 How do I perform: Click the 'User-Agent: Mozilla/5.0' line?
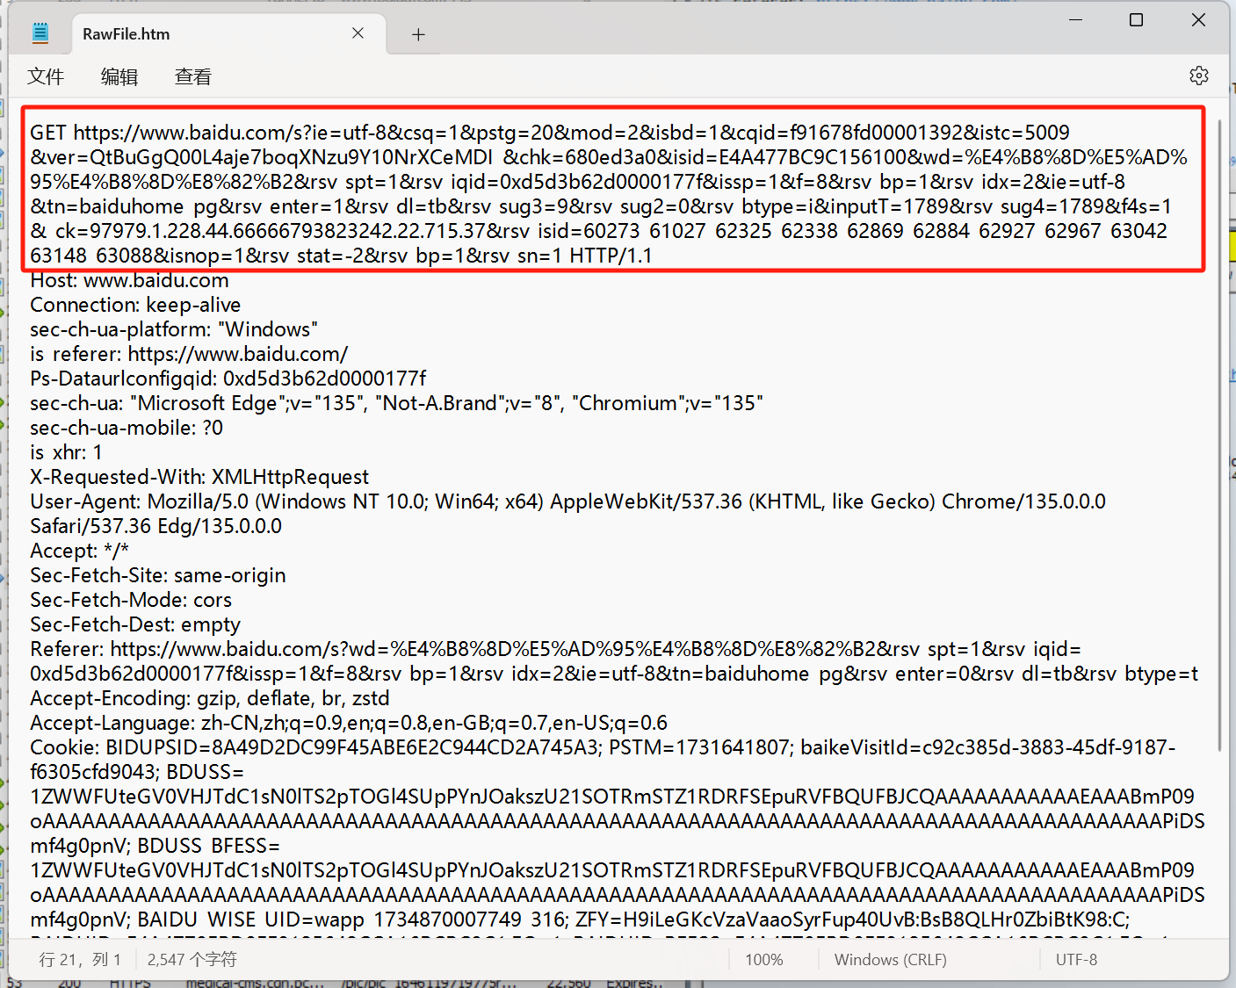(567, 501)
